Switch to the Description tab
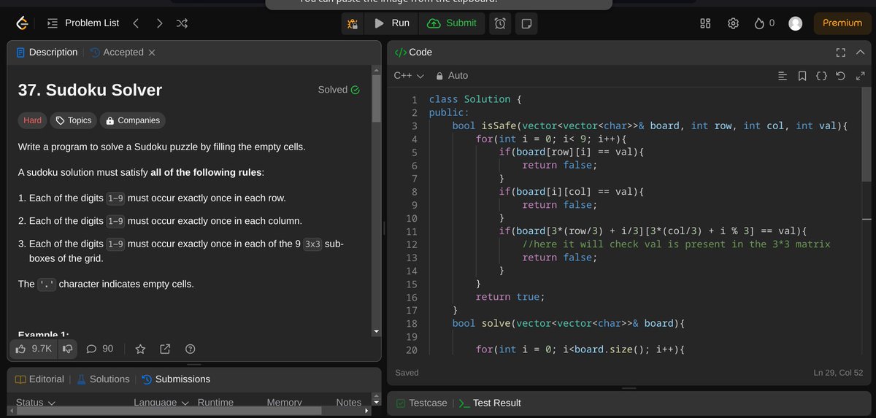876x418 pixels. 47,53
